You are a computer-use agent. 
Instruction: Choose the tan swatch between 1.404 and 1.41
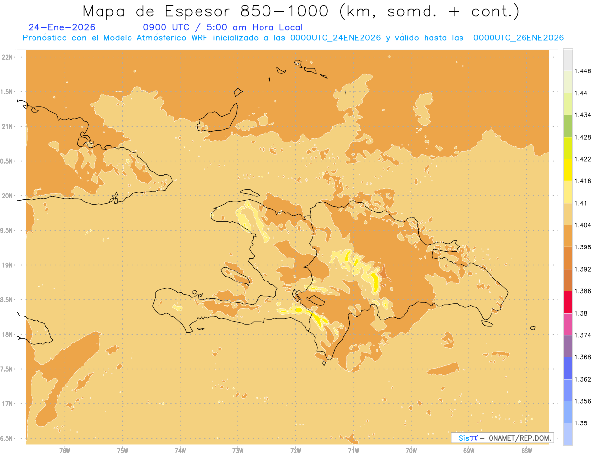tap(568, 214)
